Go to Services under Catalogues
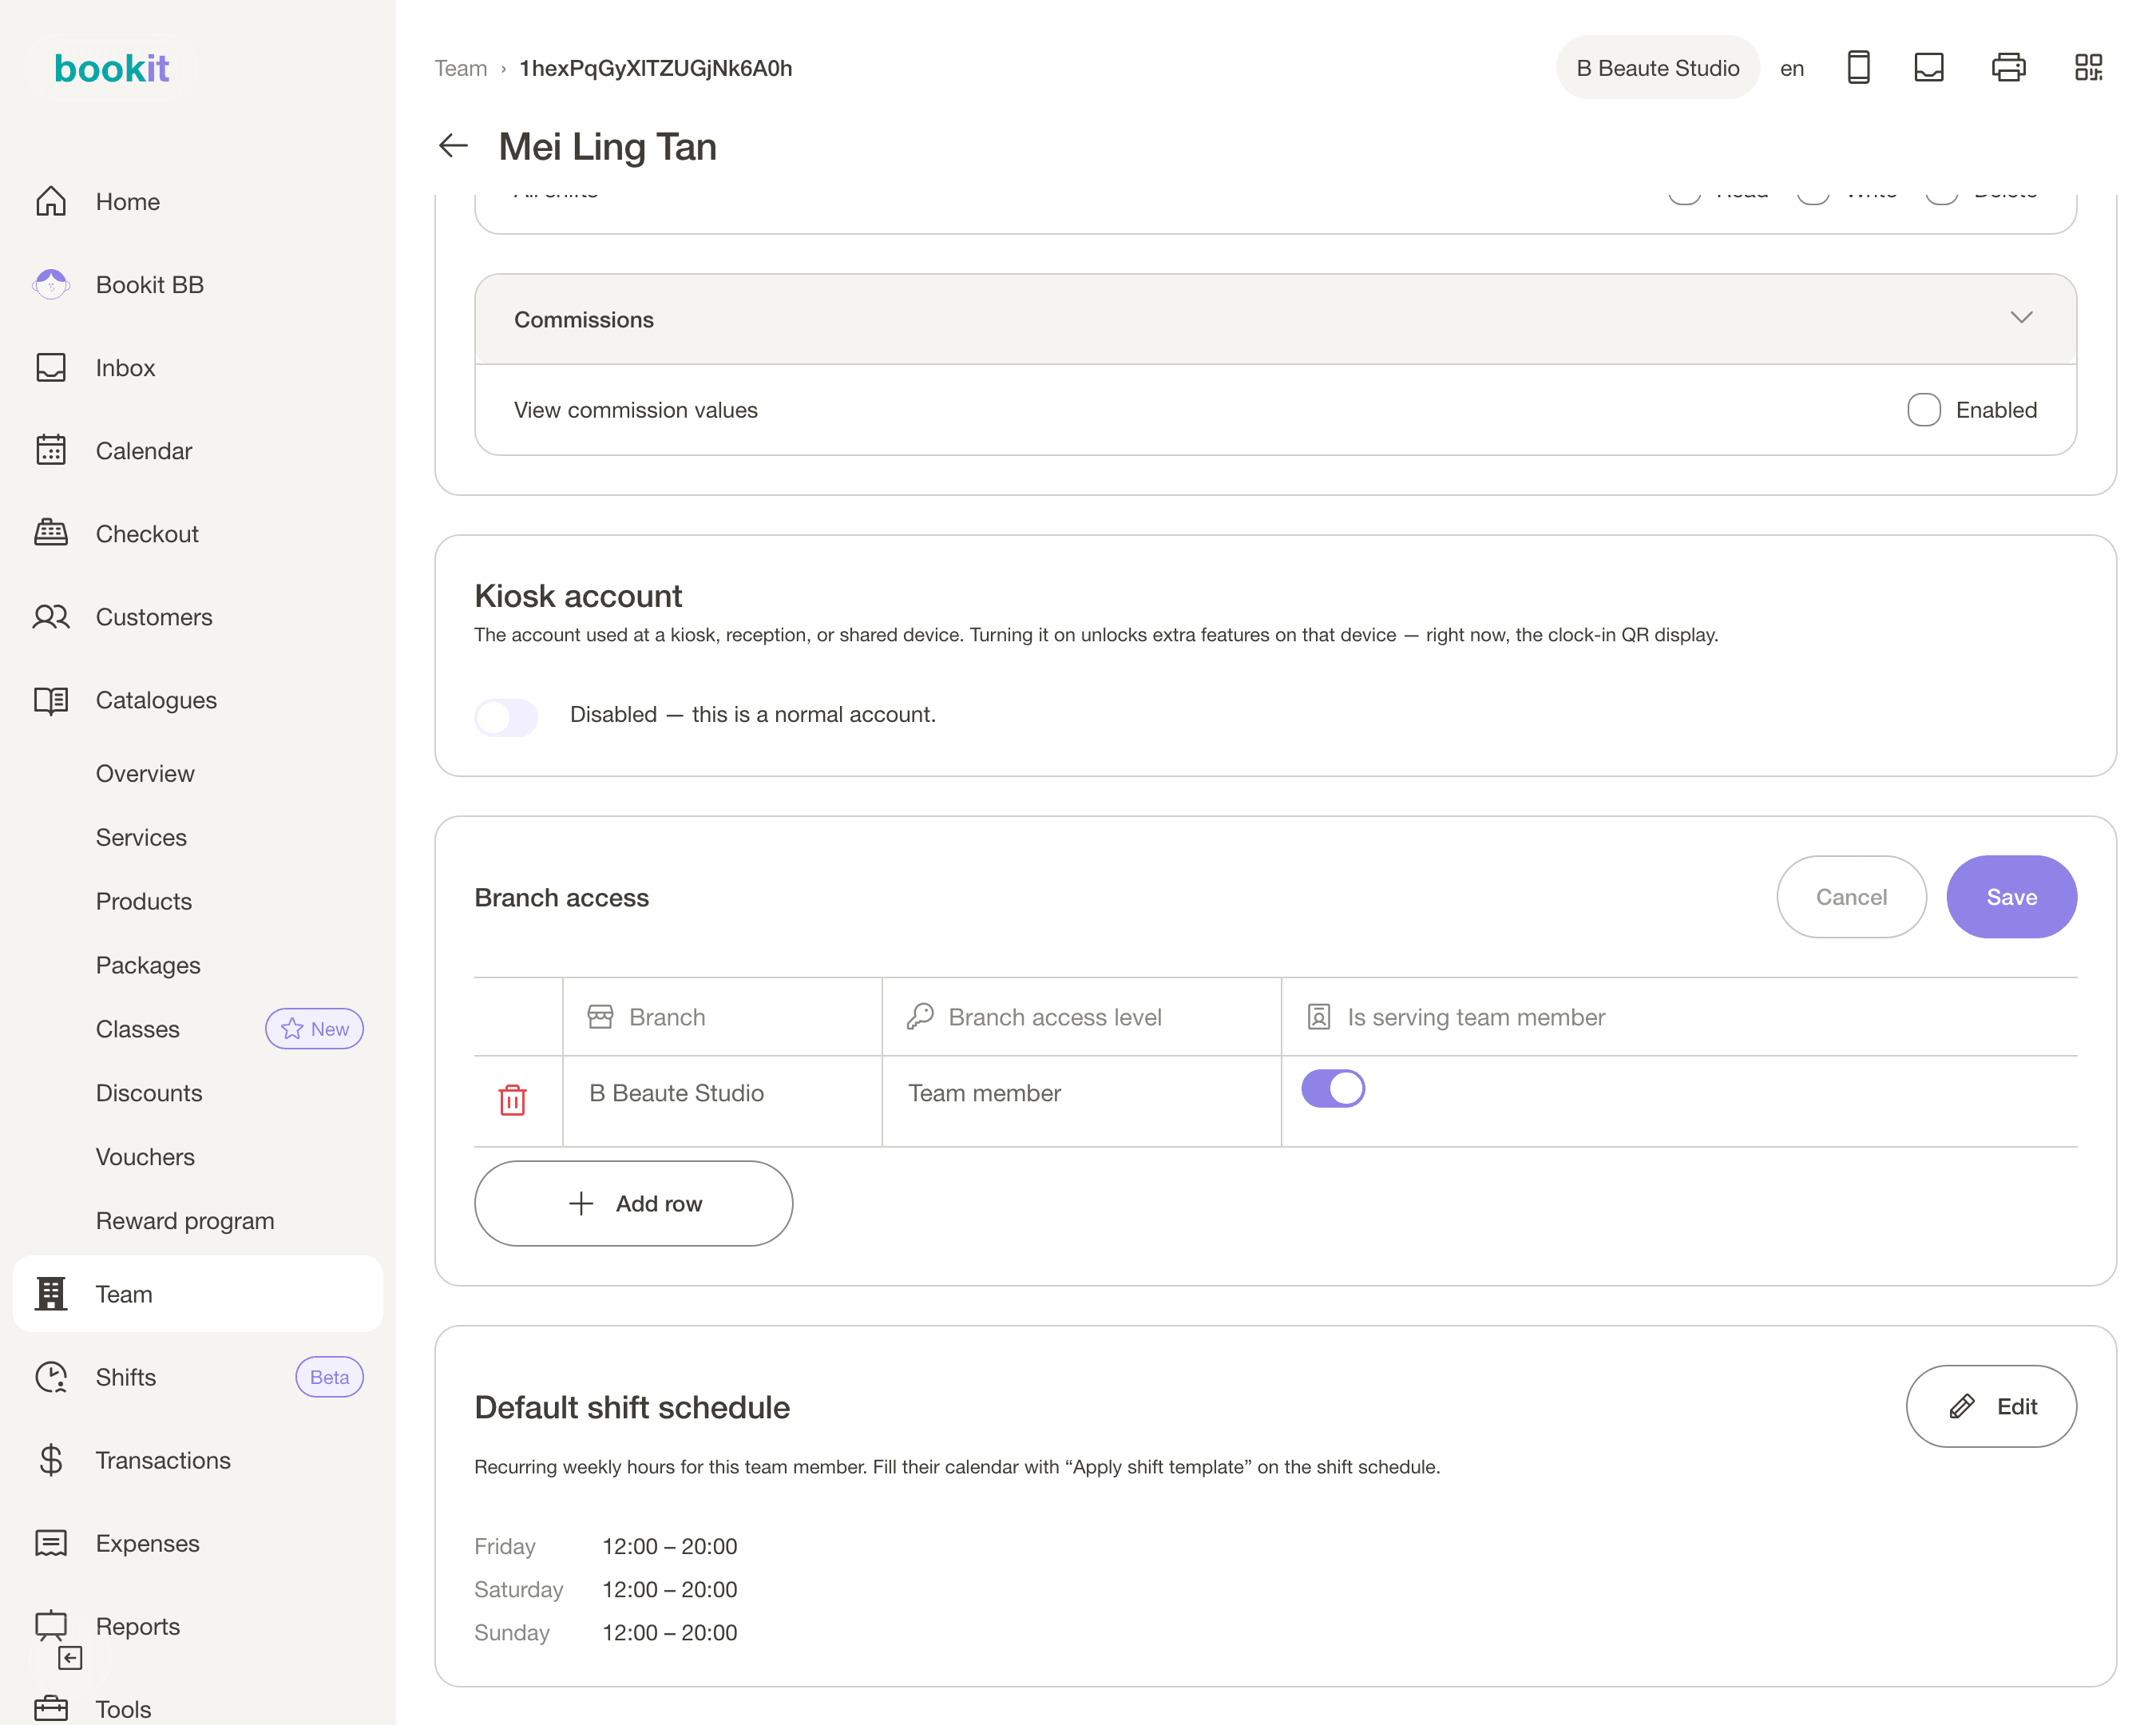 coord(141,837)
